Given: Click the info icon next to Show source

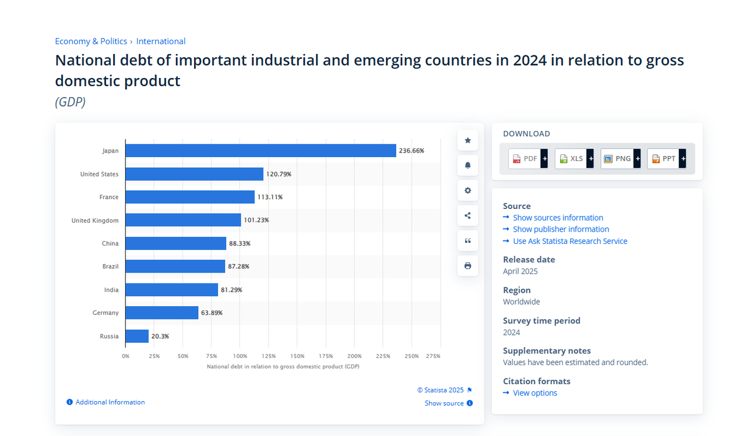Looking at the screenshot, I should (x=470, y=403).
